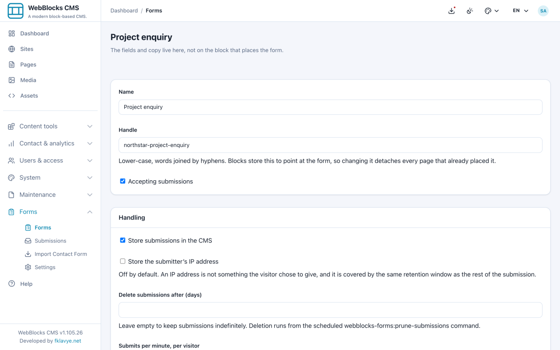Click the 'Handling' section heading
The image size is (560, 350).
[132, 217]
